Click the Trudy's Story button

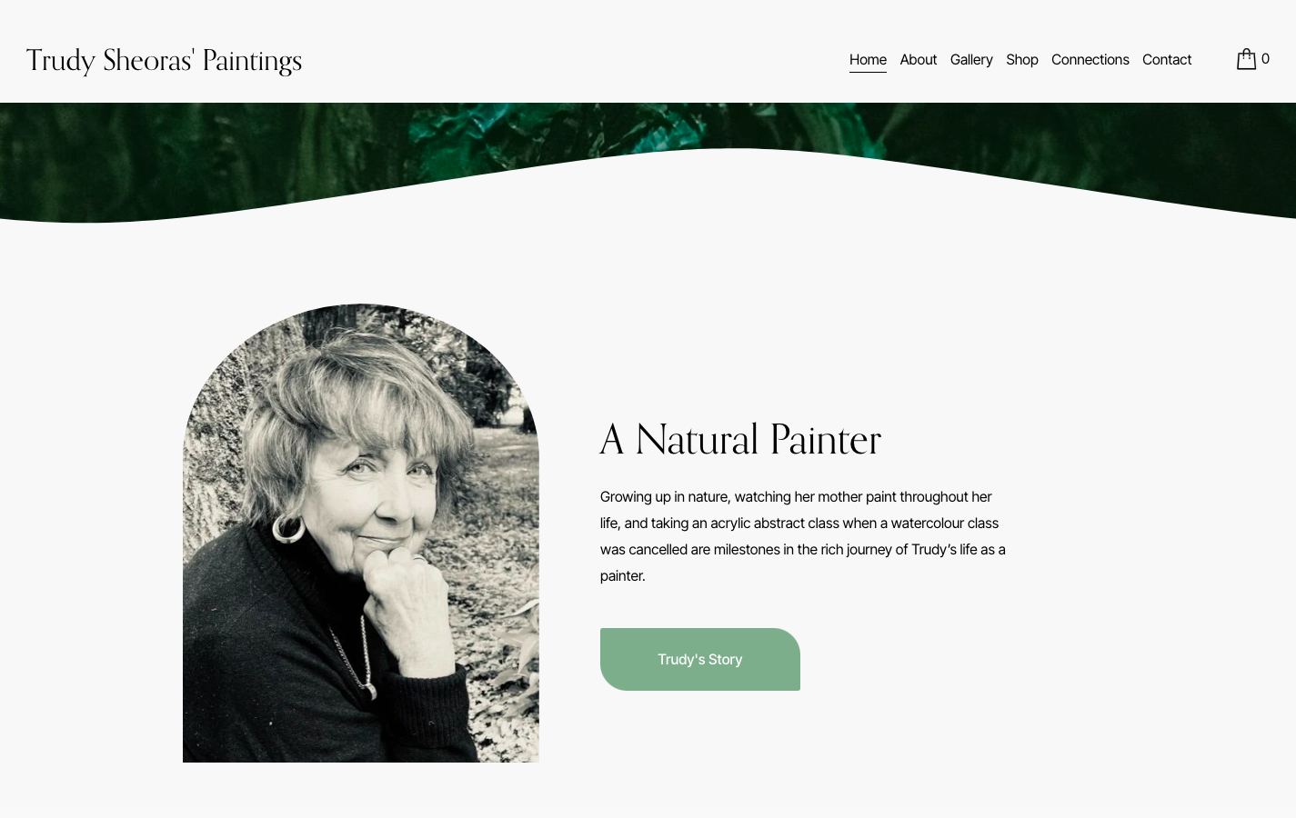click(700, 659)
